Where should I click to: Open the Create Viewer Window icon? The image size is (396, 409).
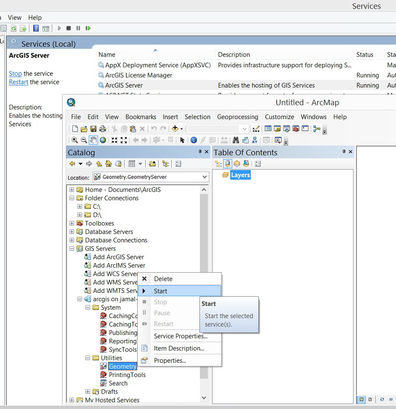[x=278, y=140]
